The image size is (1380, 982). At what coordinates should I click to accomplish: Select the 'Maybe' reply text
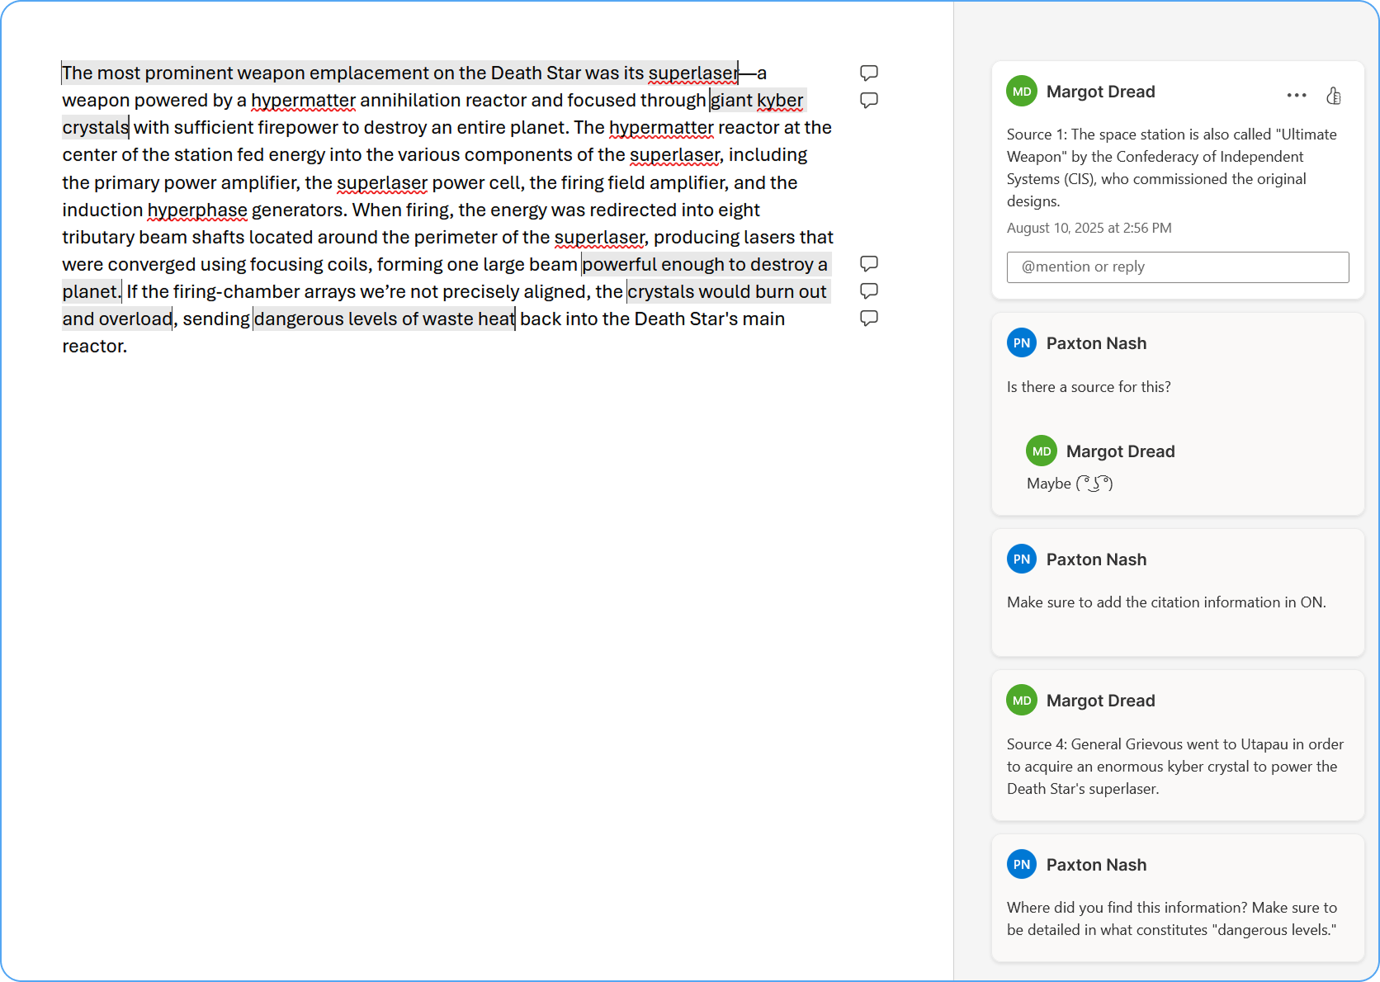(x=1070, y=484)
